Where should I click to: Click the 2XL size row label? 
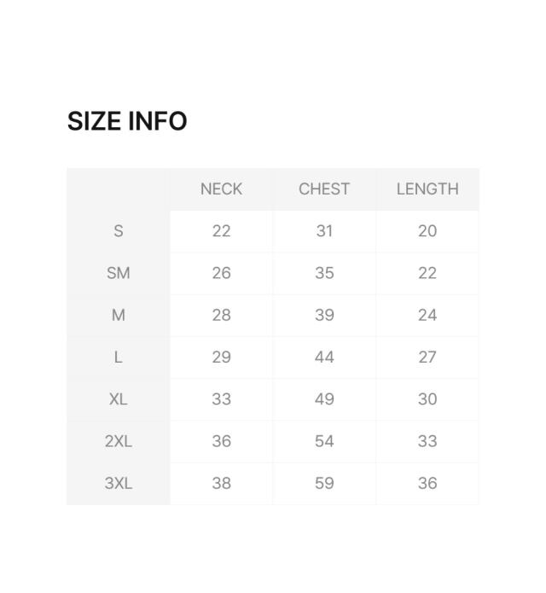119,441
